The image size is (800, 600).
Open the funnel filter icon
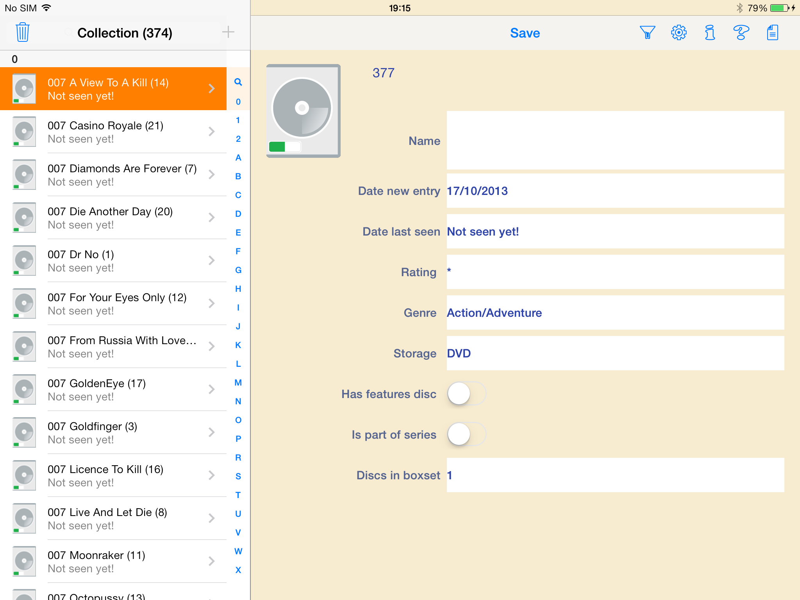pyautogui.click(x=647, y=32)
